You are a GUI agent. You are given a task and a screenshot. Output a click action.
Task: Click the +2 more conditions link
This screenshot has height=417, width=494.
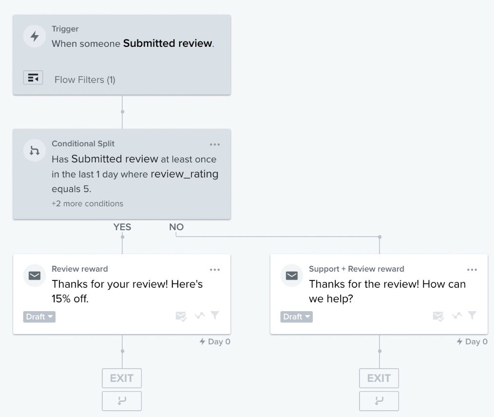pos(88,203)
